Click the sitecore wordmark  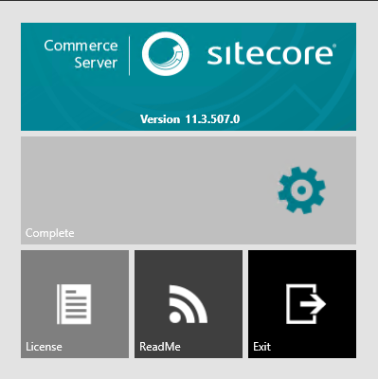pos(271,54)
